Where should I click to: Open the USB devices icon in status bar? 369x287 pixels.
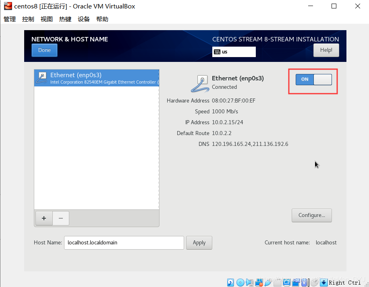[268, 282]
